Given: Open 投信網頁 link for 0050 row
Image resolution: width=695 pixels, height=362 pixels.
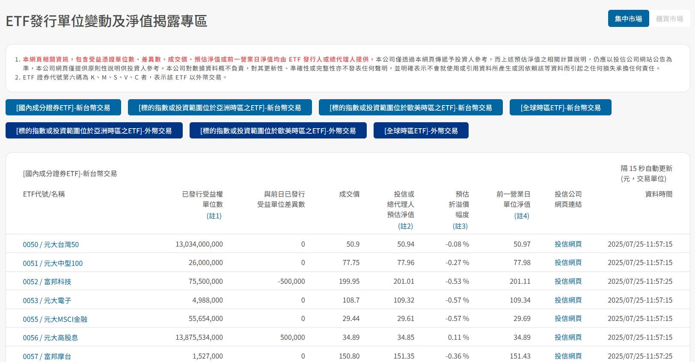Looking at the screenshot, I should tap(568, 244).
